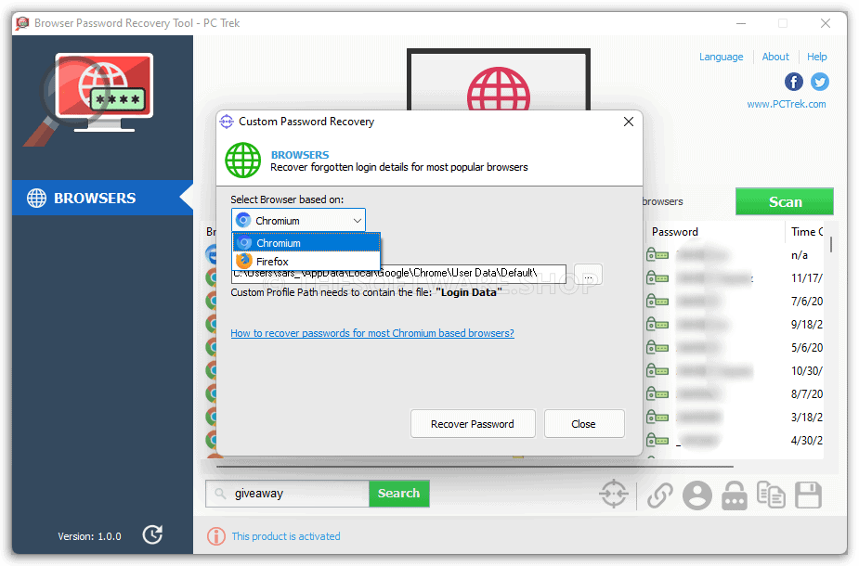Click the 9/18/2 time cell
859x566 pixels.
tap(808, 325)
